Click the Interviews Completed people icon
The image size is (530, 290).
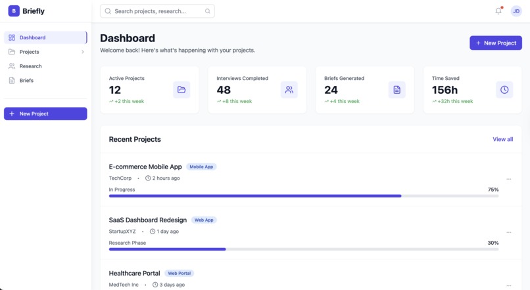click(289, 90)
